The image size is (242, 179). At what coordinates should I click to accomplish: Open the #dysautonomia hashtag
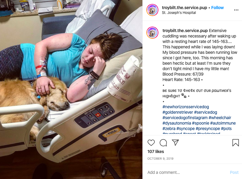point(177,123)
